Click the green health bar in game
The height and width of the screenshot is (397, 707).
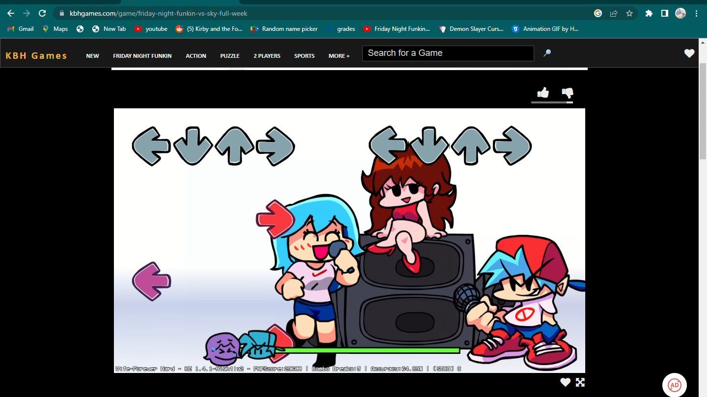tap(368, 350)
